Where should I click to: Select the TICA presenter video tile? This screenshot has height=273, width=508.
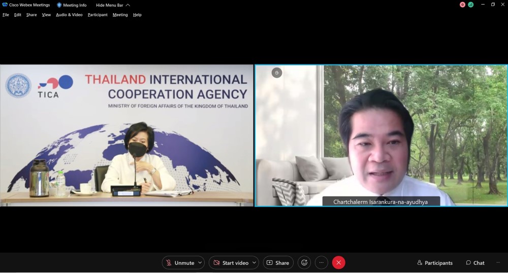(x=126, y=135)
